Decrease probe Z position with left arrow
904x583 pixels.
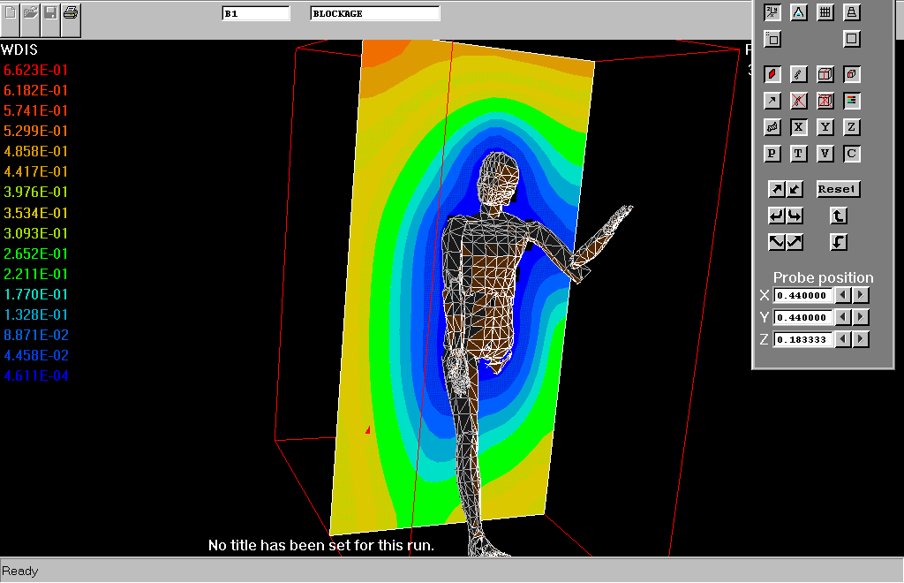pyautogui.click(x=844, y=339)
